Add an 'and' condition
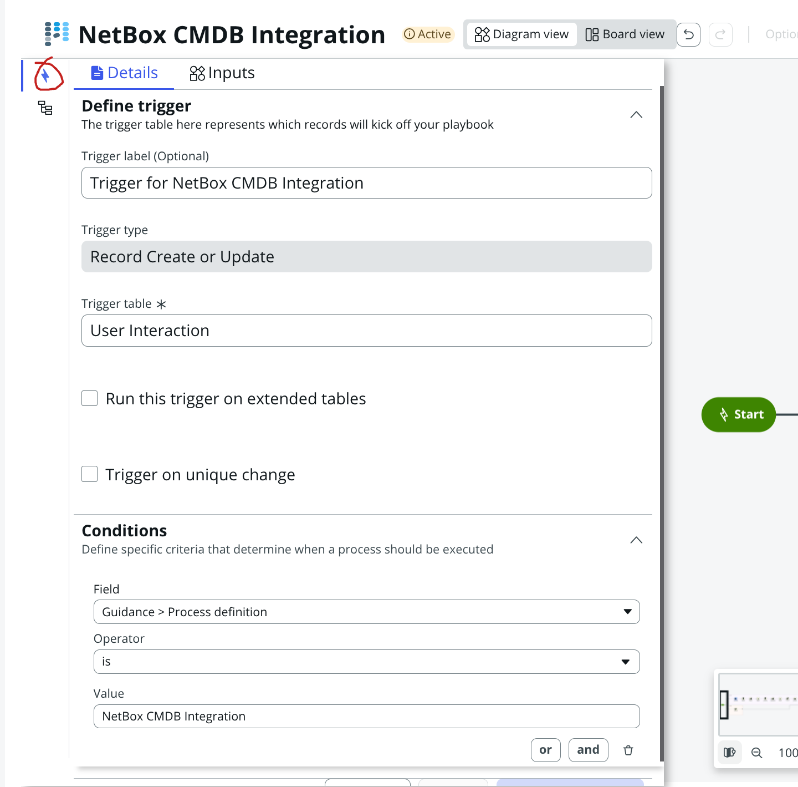The image size is (798, 787). pos(588,750)
